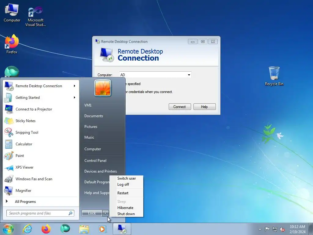The width and height of the screenshot is (313, 235).
Task: Open the green bird app on taskbar
Action: [65, 229]
